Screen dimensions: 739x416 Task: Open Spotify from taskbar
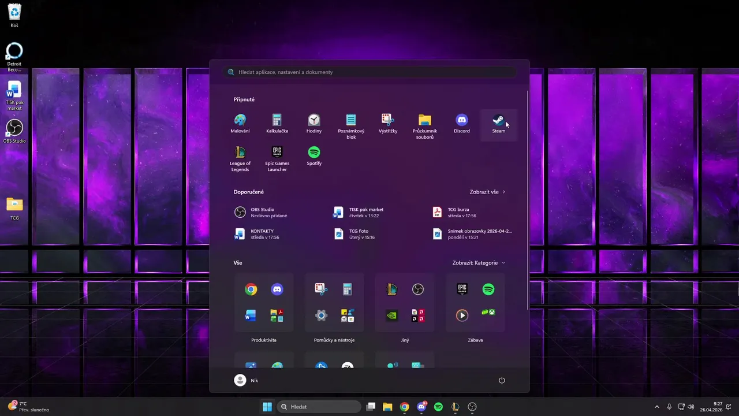tap(438, 407)
